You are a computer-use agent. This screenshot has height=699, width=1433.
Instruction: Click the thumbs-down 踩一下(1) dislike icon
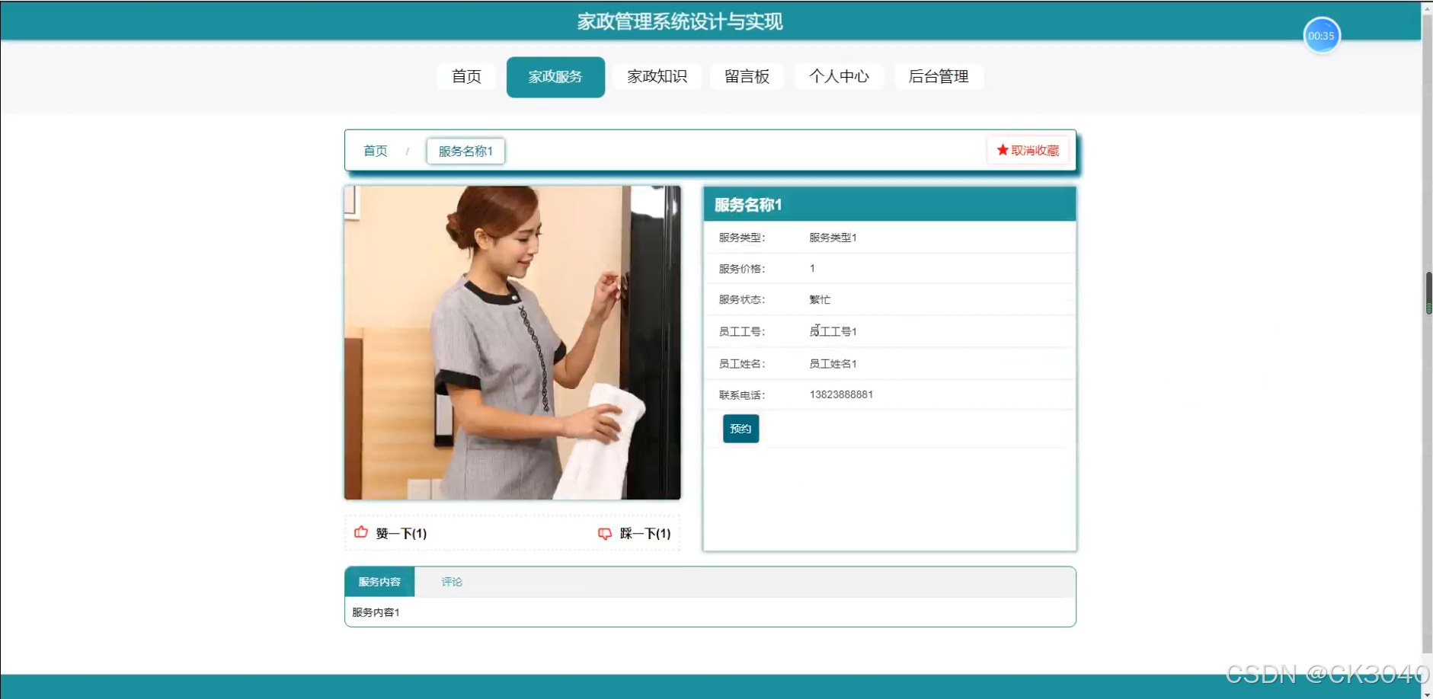[604, 534]
